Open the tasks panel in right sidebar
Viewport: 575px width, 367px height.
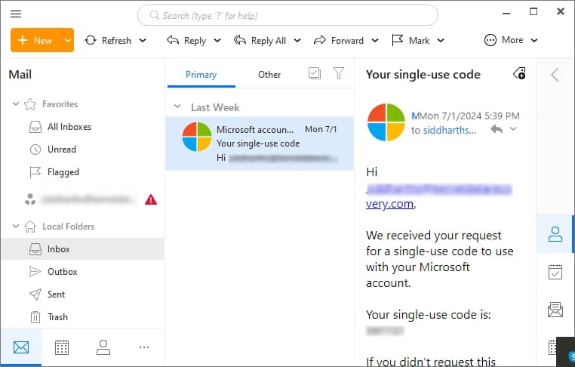pyautogui.click(x=555, y=273)
